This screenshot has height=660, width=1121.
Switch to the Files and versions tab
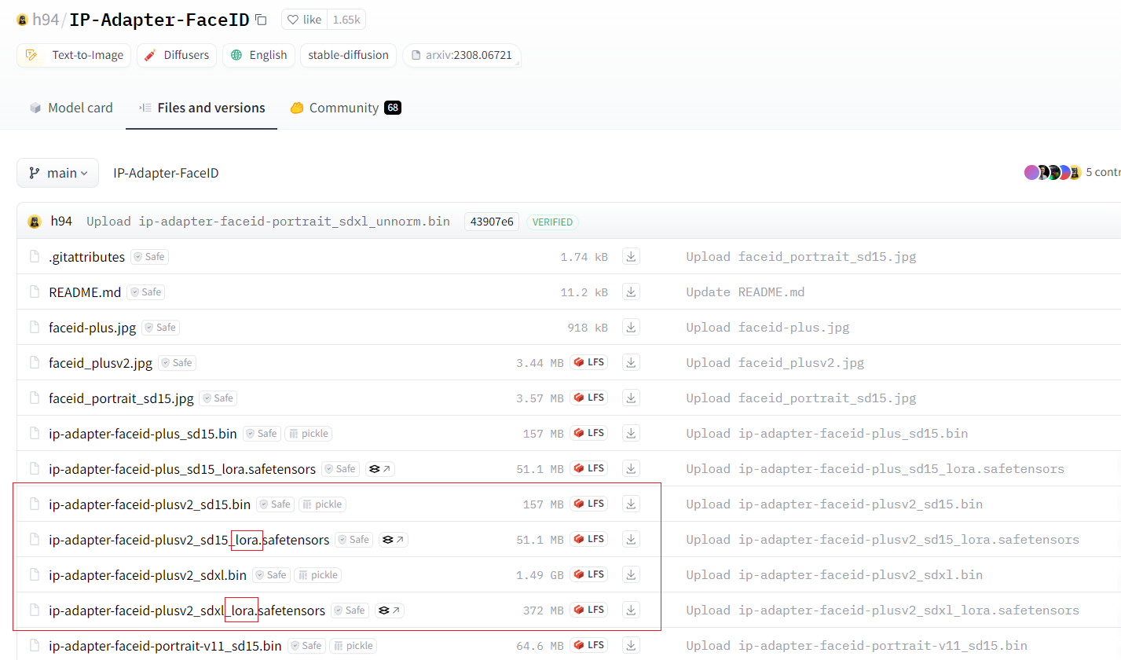pos(202,108)
